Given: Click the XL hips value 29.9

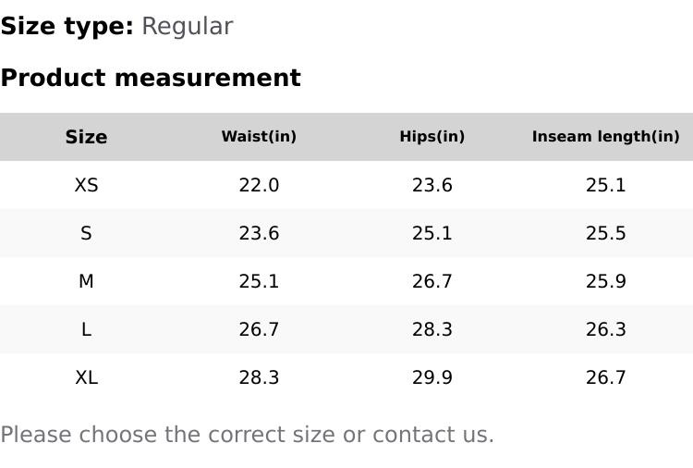Looking at the screenshot, I should (432, 377).
